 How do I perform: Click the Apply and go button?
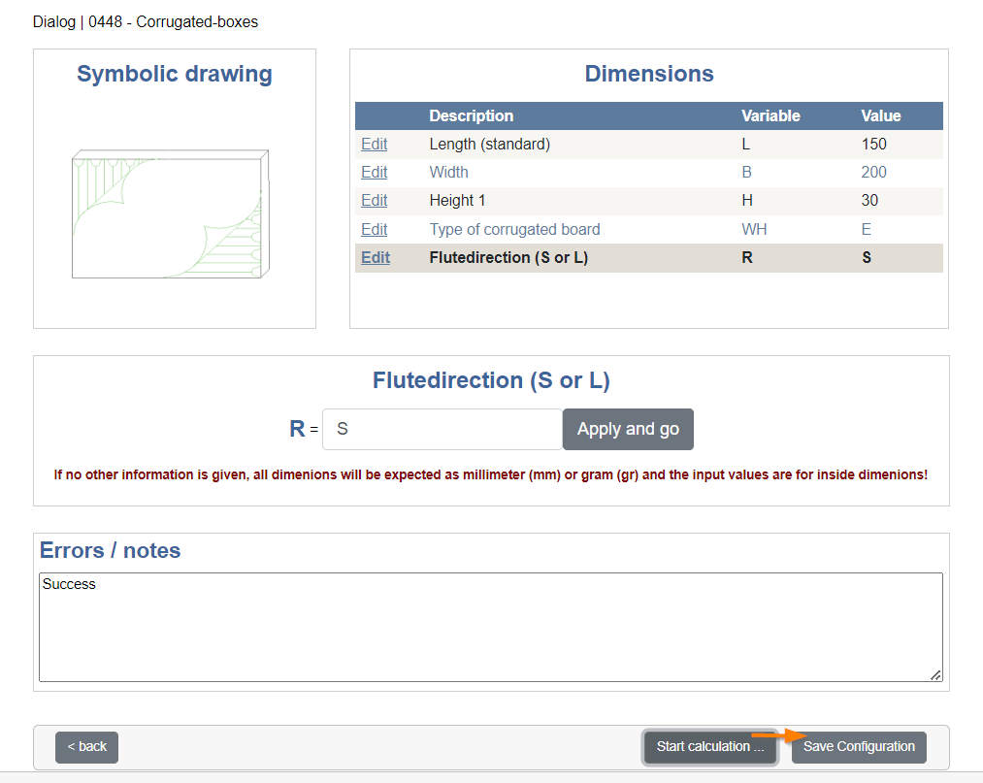[x=628, y=430]
